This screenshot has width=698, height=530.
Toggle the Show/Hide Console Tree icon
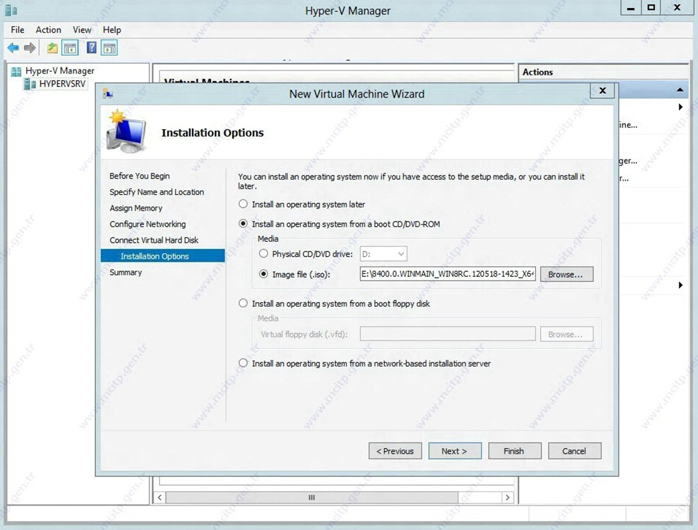(x=70, y=48)
